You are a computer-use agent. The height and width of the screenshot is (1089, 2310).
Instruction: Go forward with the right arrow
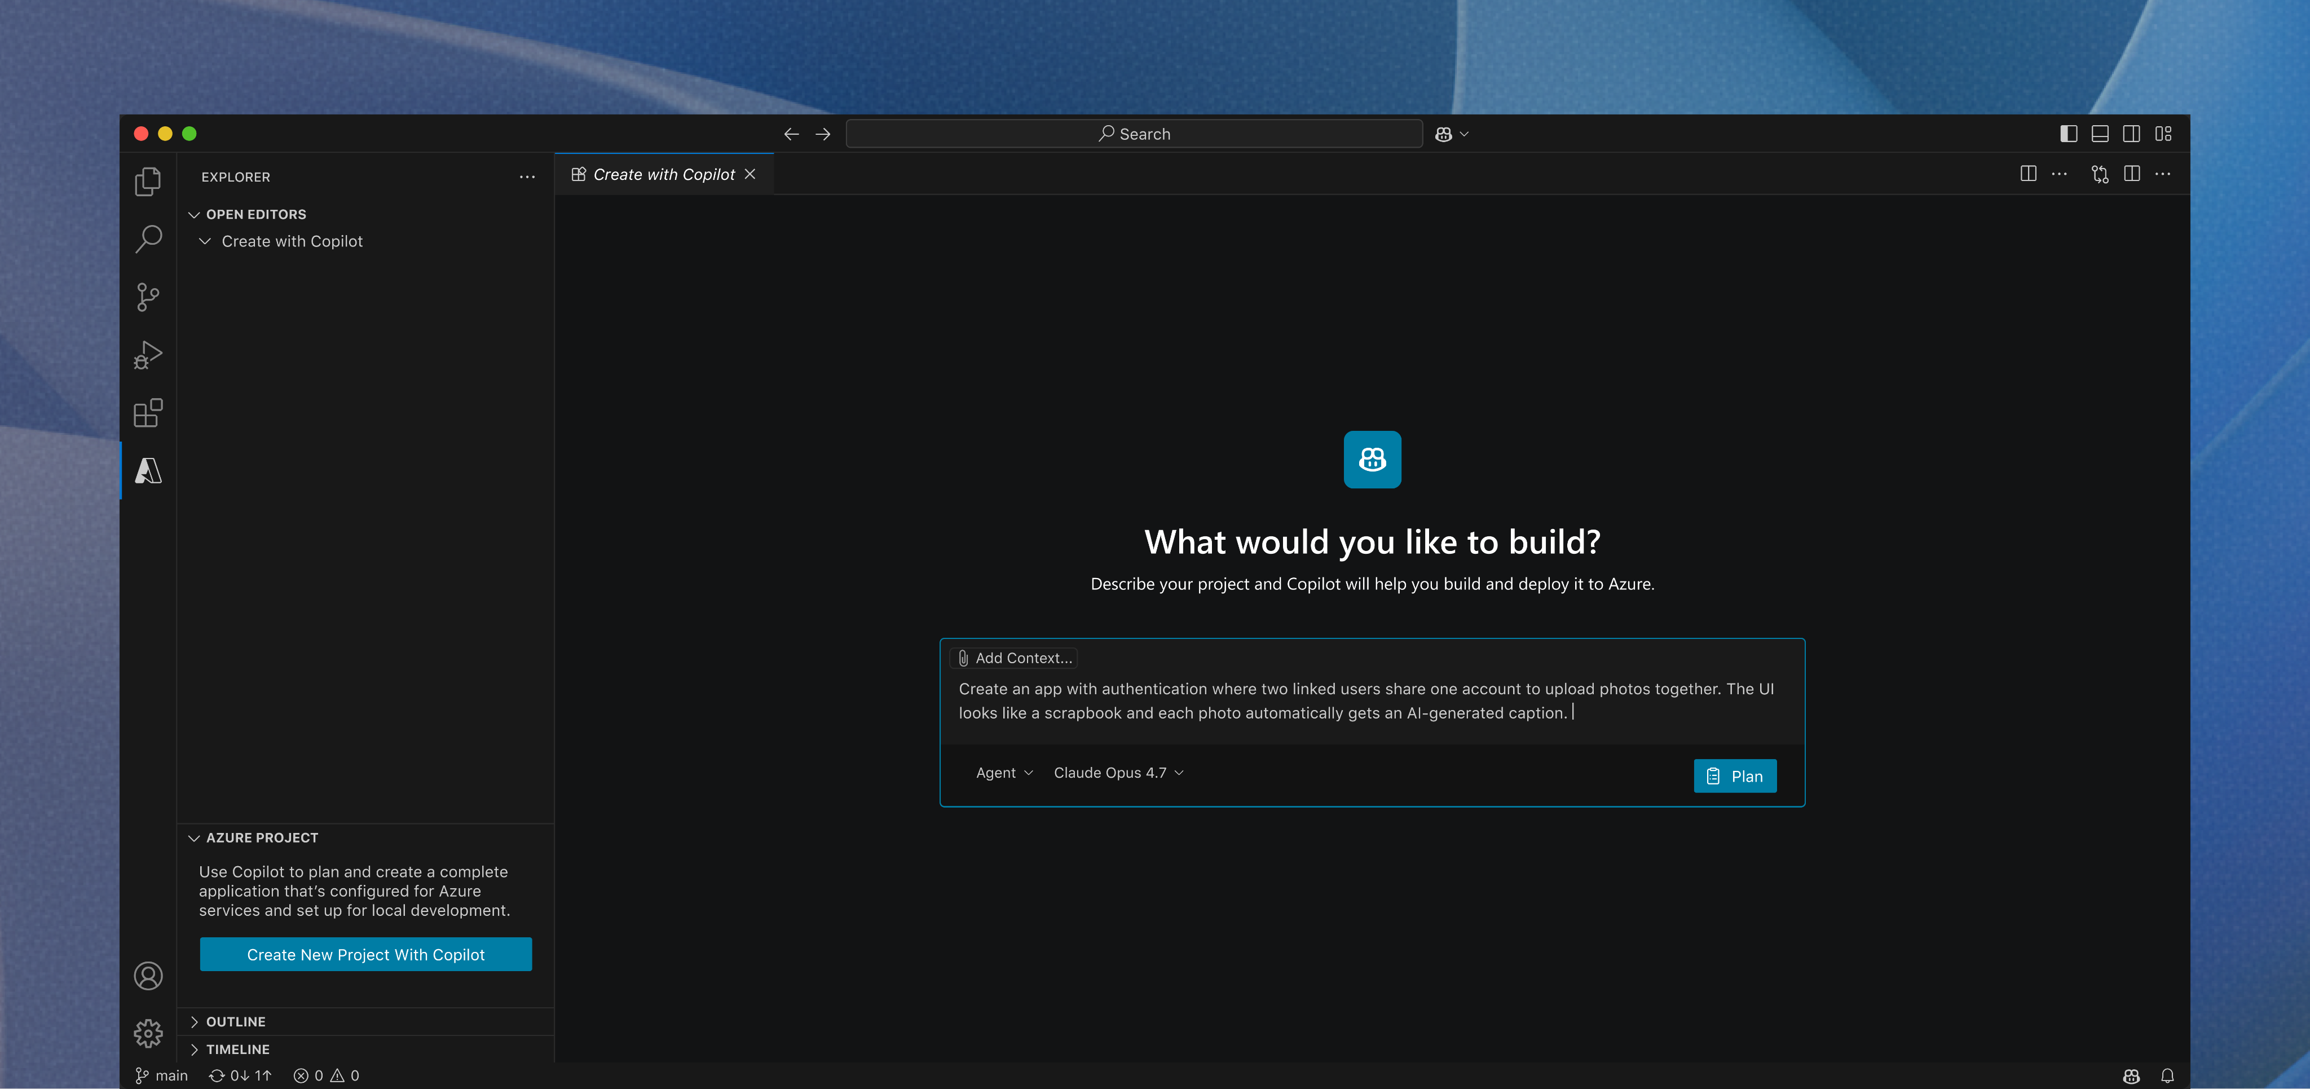(x=822, y=135)
